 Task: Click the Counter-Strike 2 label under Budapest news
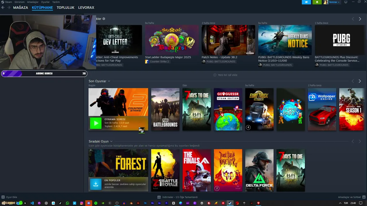tap(159, 62)
